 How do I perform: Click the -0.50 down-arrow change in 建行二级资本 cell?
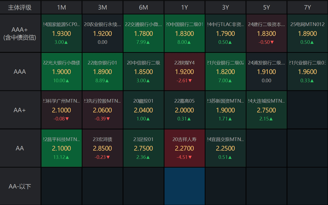(x=266, y=42)
